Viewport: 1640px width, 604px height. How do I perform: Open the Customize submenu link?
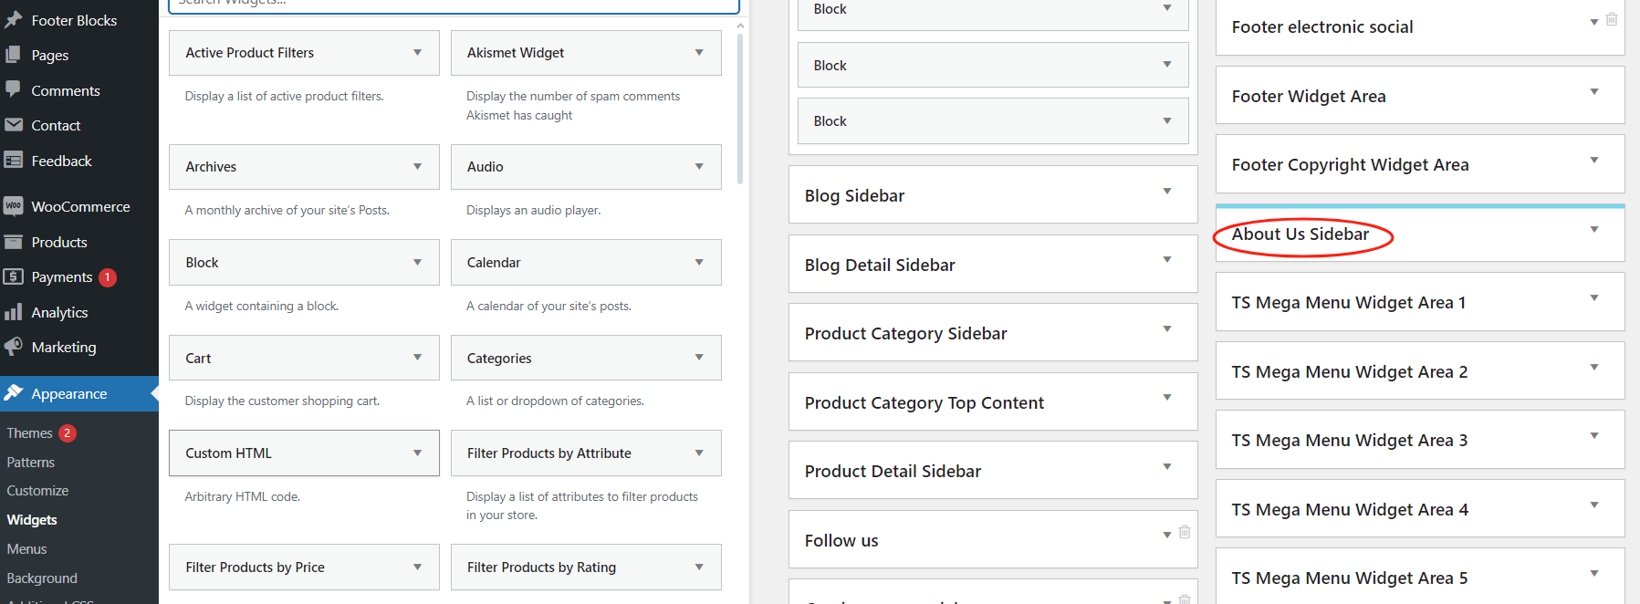(x=37, y=491)
